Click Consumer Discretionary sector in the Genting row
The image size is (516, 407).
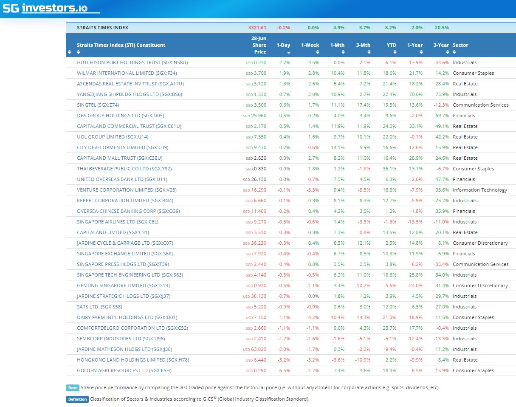click(x=480, y=285)
